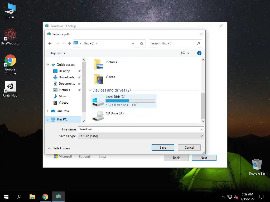This screenshot has height=202, width=270.
Task: Open Chrome from the taskbar
Action: pyautogui.click(x=45, y=197)
